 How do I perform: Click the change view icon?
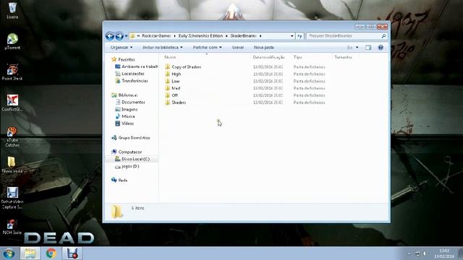(350, 48)
